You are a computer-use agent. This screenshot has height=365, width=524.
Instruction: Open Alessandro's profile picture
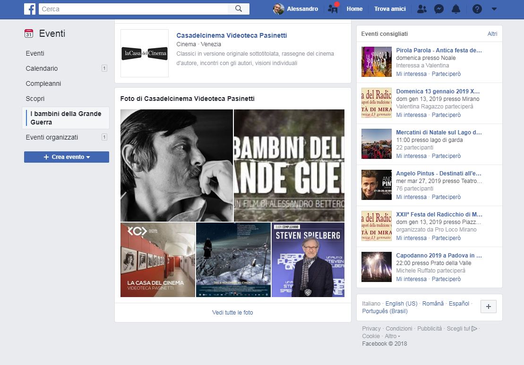coord(278,9)
